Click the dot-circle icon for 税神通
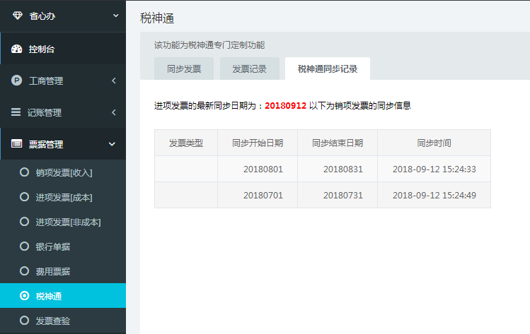This screenshot has width=530, height=334. click(x=24, y=296)
